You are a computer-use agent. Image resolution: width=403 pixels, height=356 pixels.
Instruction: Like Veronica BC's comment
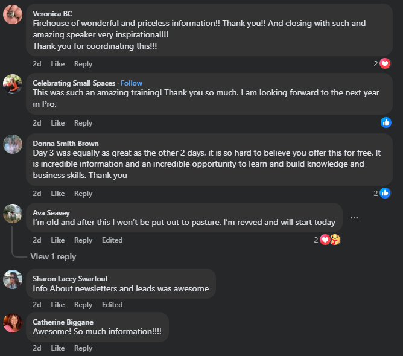[57, 64]
